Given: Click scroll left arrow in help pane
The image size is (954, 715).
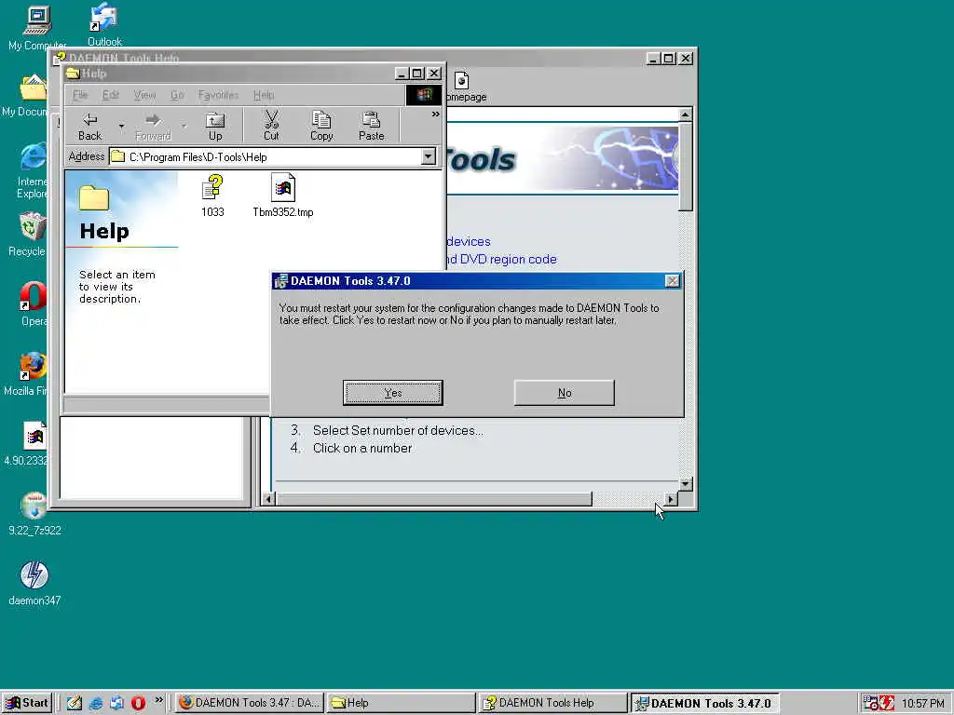Looking at the screenshot, I should 268,499.
